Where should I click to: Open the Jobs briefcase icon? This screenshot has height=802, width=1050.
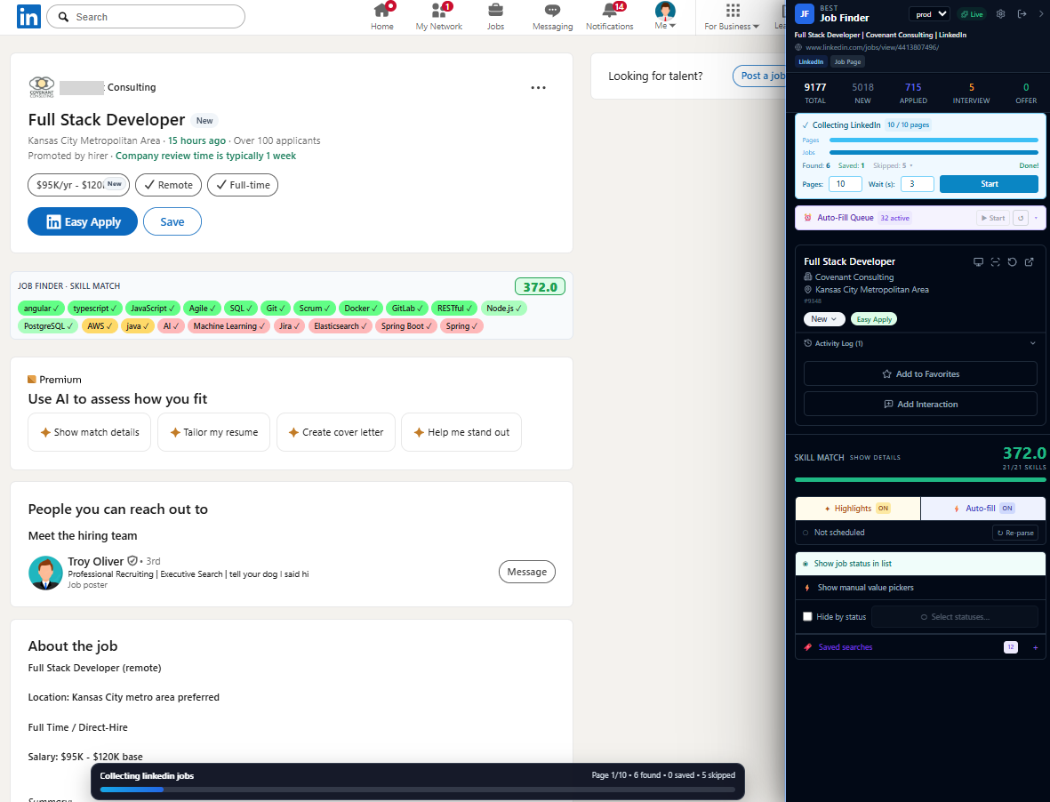point(495,10)
